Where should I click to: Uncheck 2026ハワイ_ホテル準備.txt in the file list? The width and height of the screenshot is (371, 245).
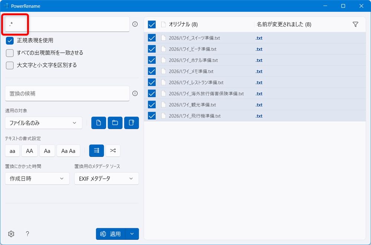pos(151,60)
